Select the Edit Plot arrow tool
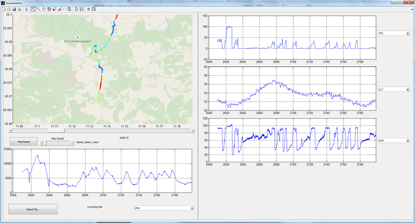The height and width of the screenshot is (223, 415). (26, 9)
